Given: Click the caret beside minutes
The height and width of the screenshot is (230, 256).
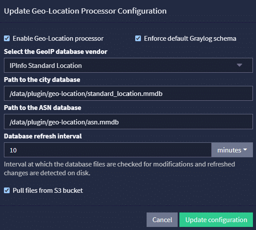Looking at the screenshot, I should (x=245, y=149).
